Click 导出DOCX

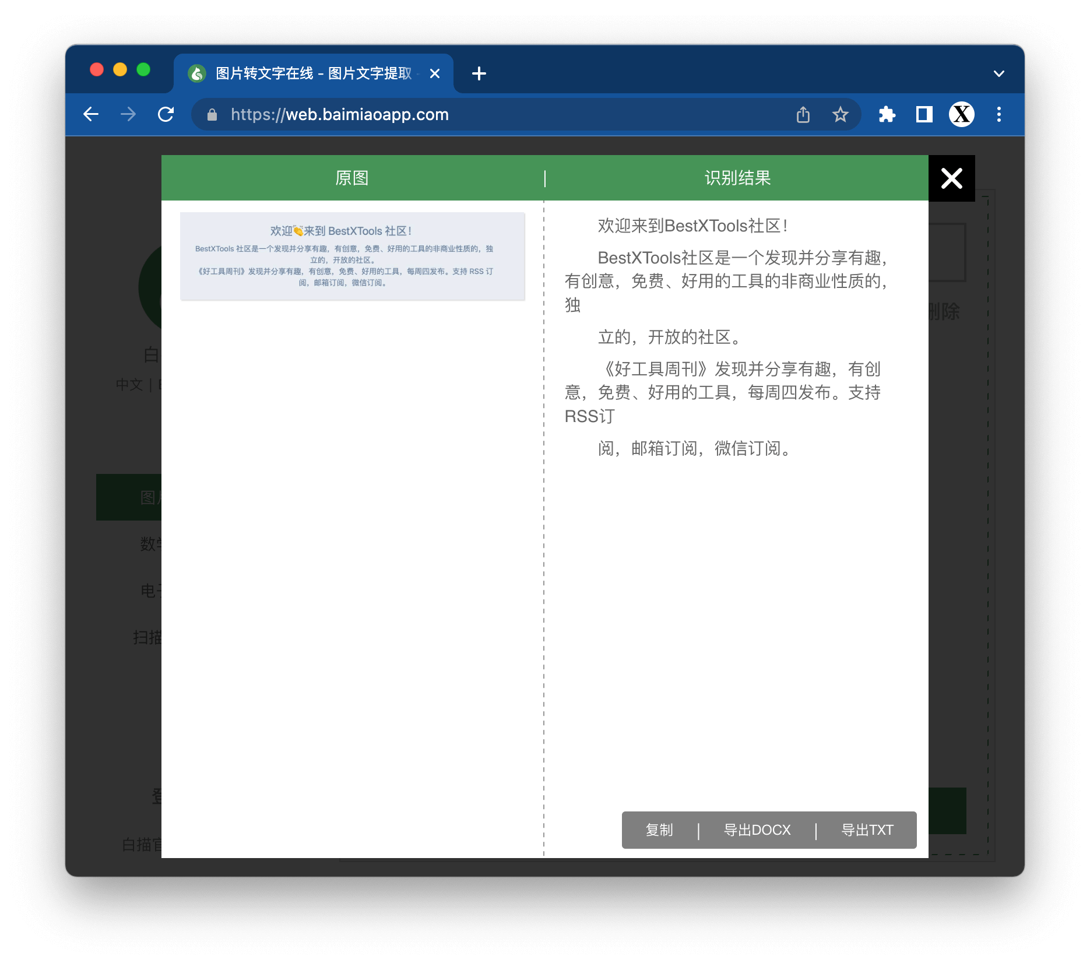tap(757, 830)
